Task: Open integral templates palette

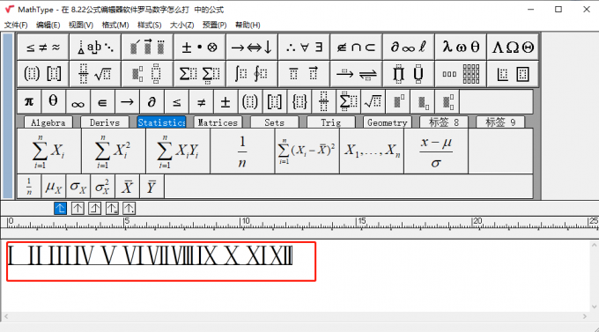Action: (x=252, y=73)
